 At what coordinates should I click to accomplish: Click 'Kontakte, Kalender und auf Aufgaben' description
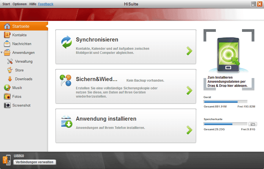point(112,51)
